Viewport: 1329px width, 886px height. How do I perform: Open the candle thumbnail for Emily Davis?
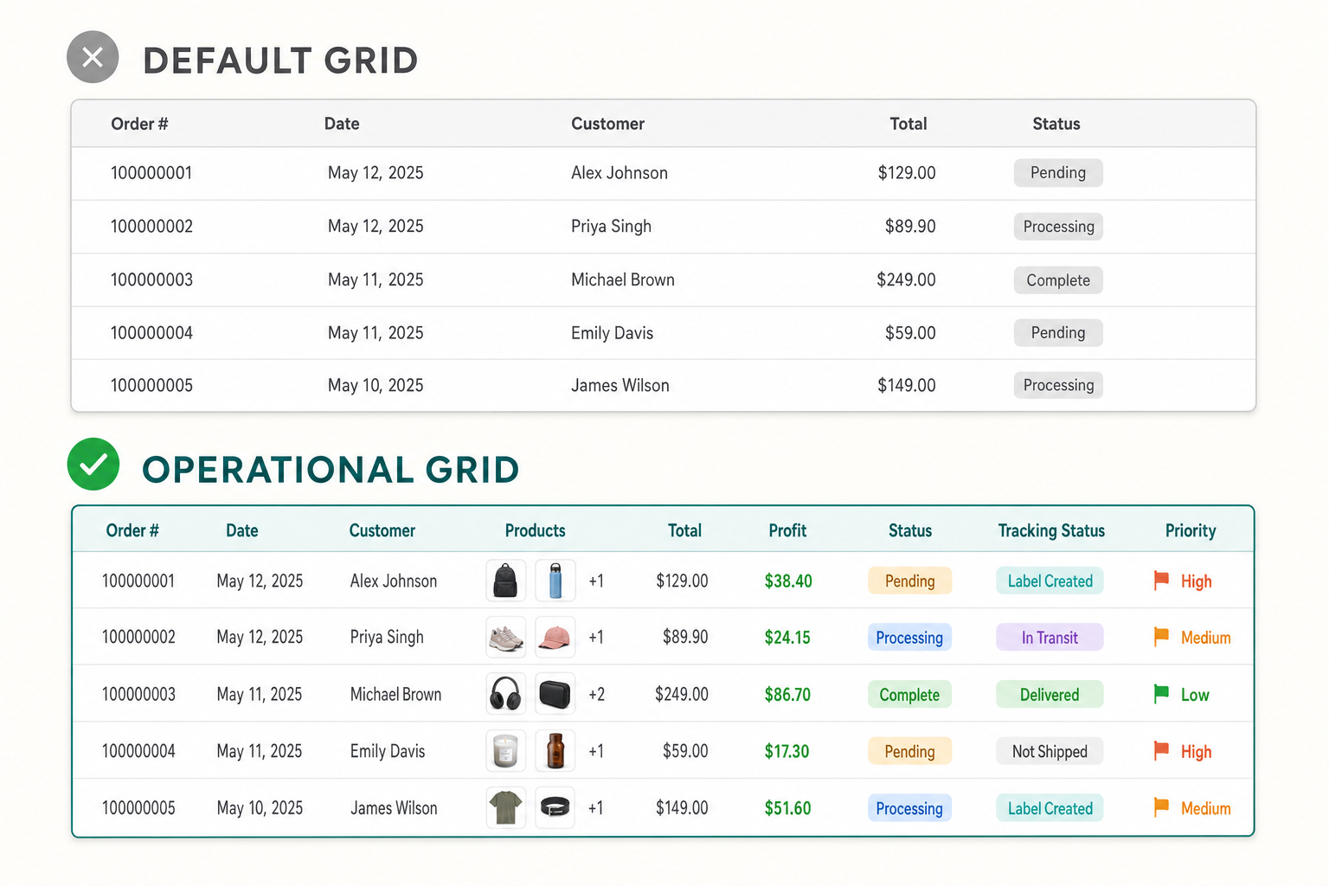[x=505, y=751]
